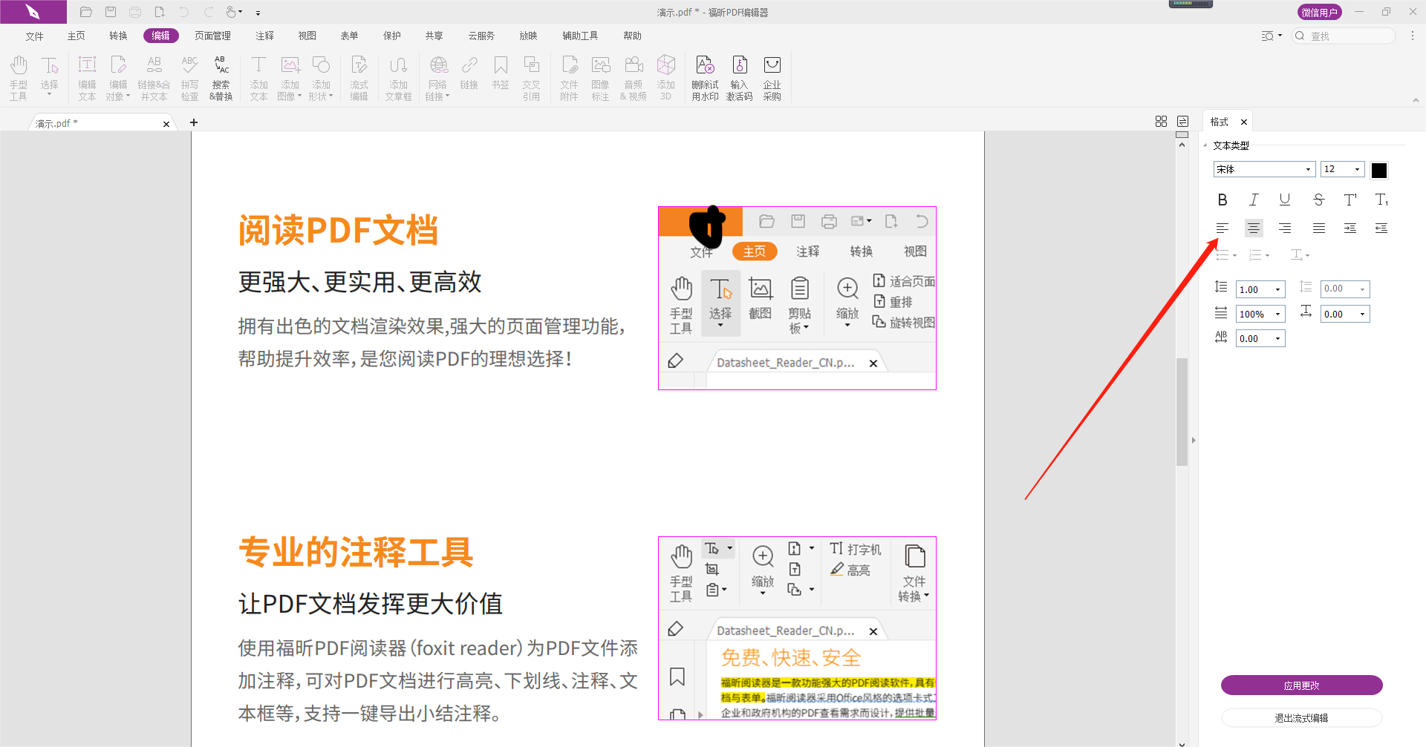Click the 应用更改 button
The width and height of the screenshot is (1426, 747).
(x=1301, y=685)
